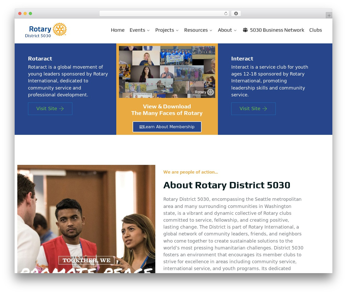Click the Together We Promote Peace photo
347x294 pixels.
86,219
